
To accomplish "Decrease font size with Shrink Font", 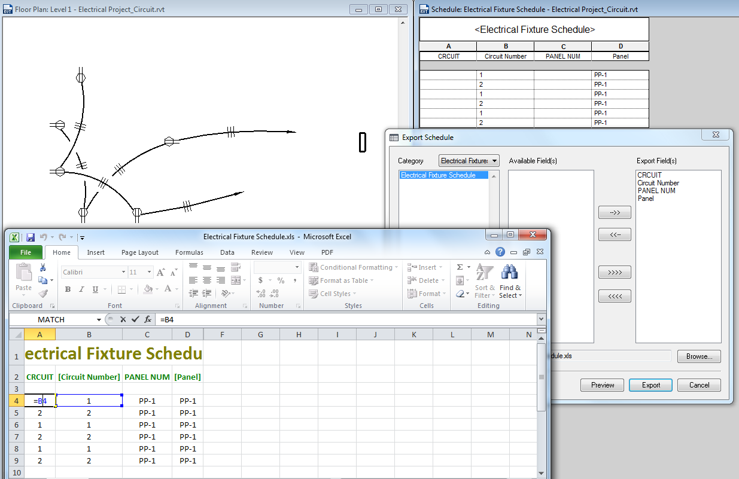I will [174, 272].
